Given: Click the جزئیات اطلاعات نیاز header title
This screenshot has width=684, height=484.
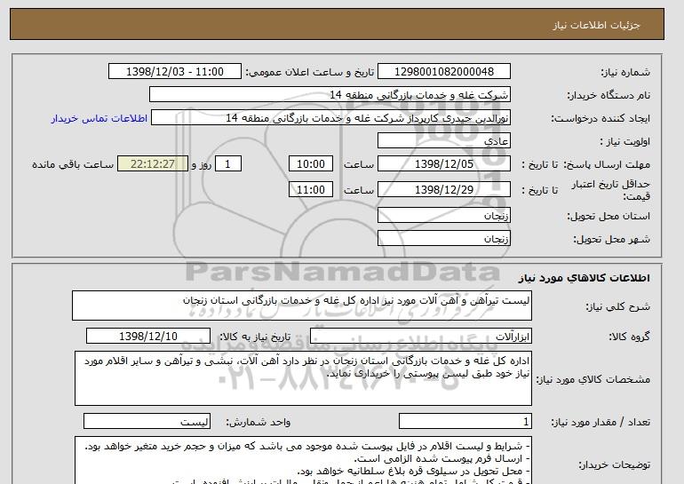Looking at the screenshot, I should point(596,25).
